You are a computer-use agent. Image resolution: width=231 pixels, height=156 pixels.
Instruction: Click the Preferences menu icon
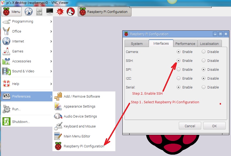click(x=6, y=96)
